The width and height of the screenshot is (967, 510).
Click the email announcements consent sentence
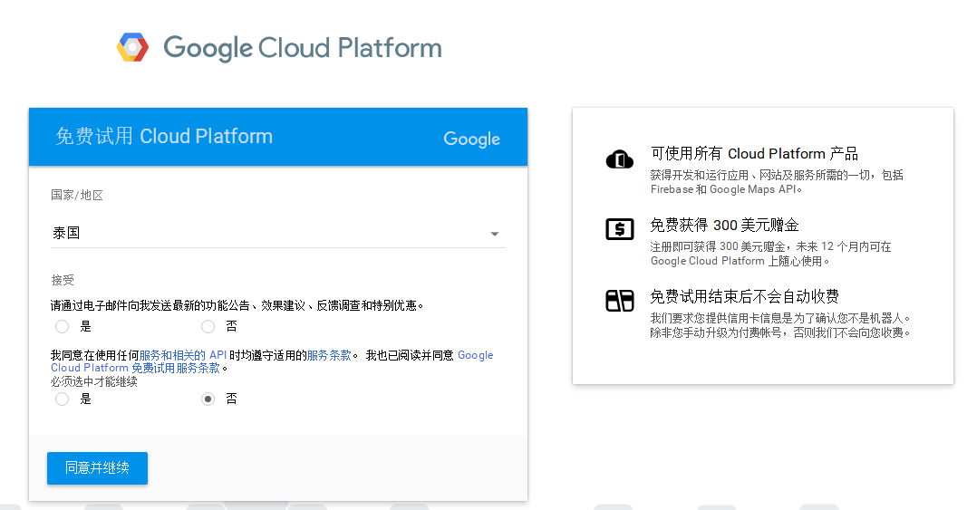237,305
